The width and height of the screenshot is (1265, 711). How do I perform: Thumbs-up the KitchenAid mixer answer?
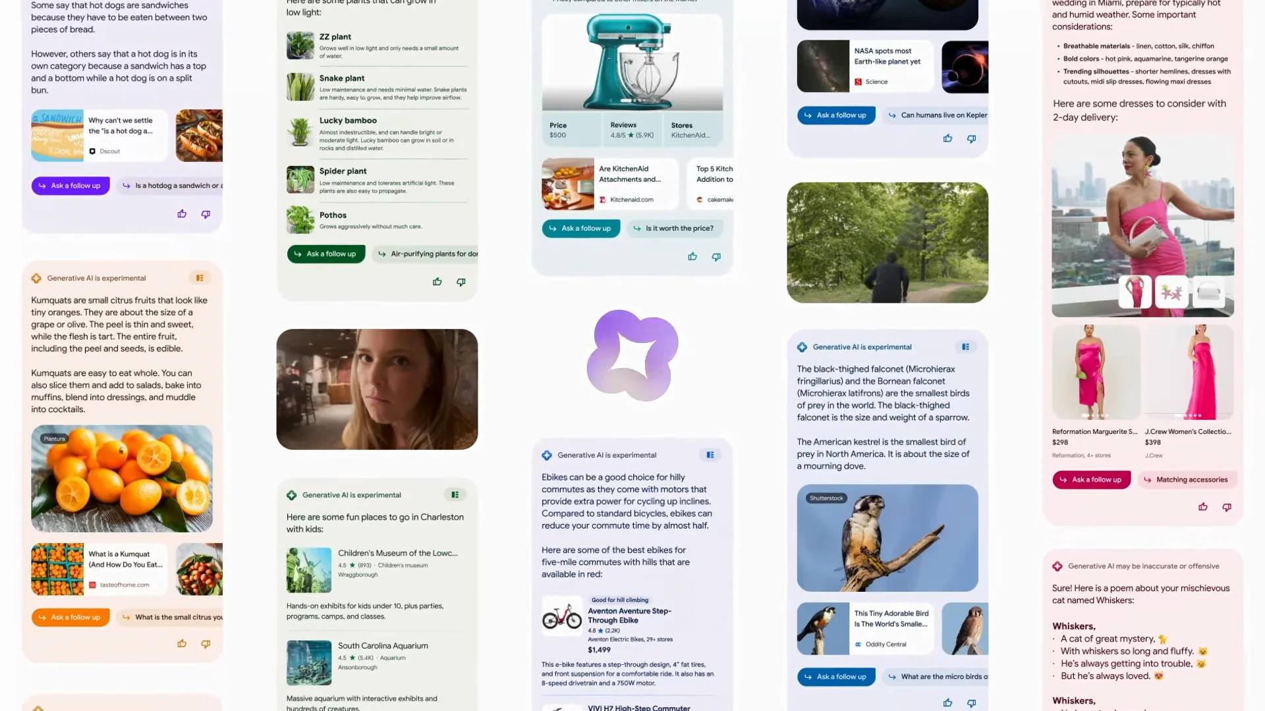[x=692, y=257]
